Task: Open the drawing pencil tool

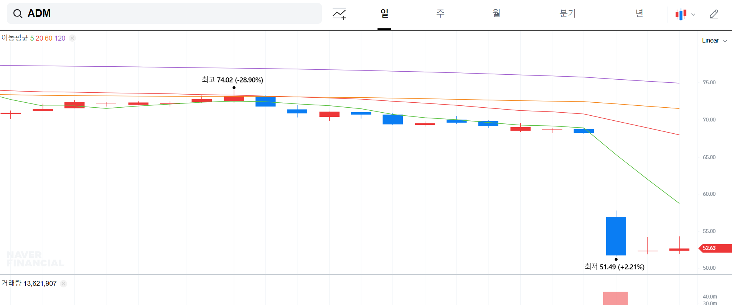Action: point(714,14)
